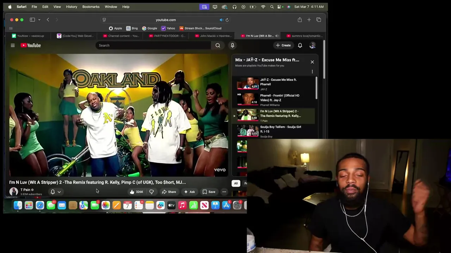451x253 pixels.
Task: Reload the YouTube page
Action: pos(227,20)
